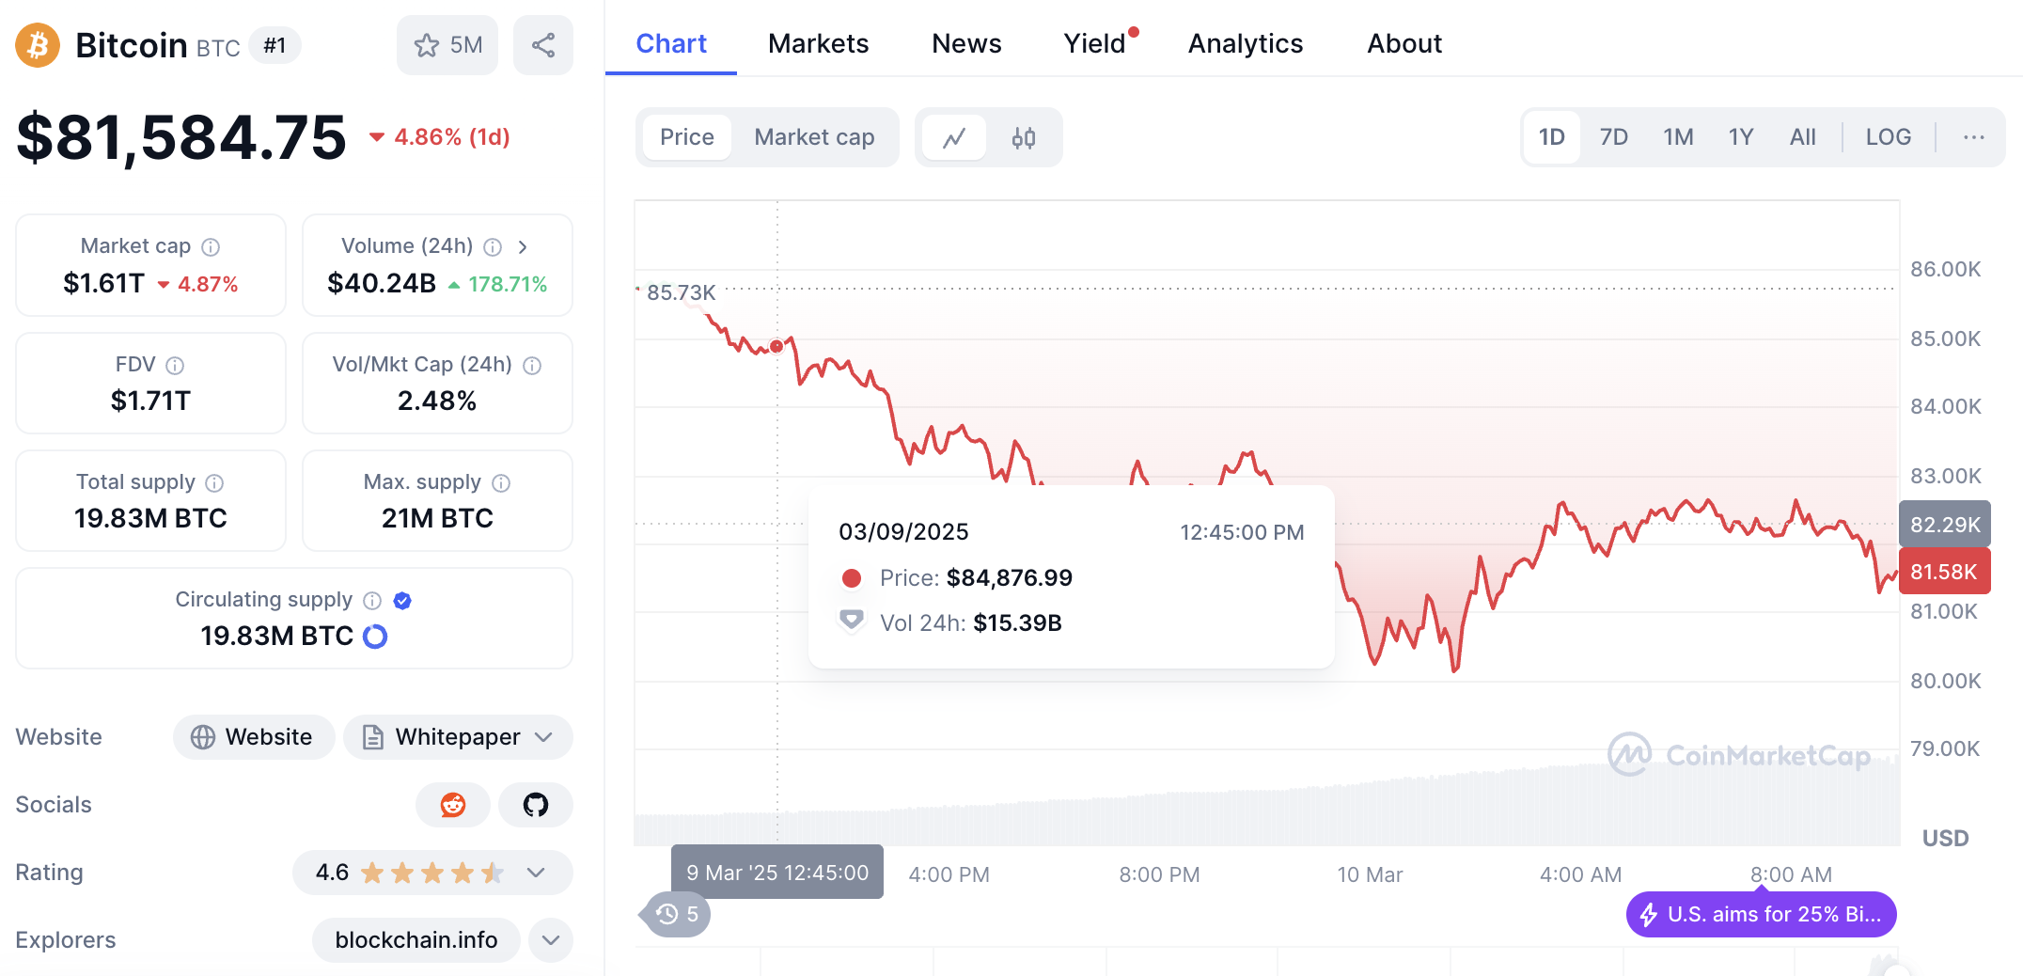Click the 2.48% Vol/Mkt Cap value
Screen dimensions: 2023x976
(x=437, y=401)
